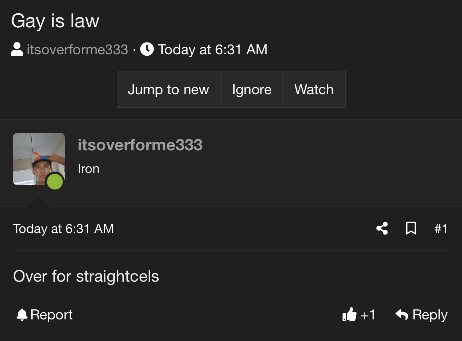This screenshot has width=462, height=341.
Task: Toggle Watch on this thread
Action: 314,89
